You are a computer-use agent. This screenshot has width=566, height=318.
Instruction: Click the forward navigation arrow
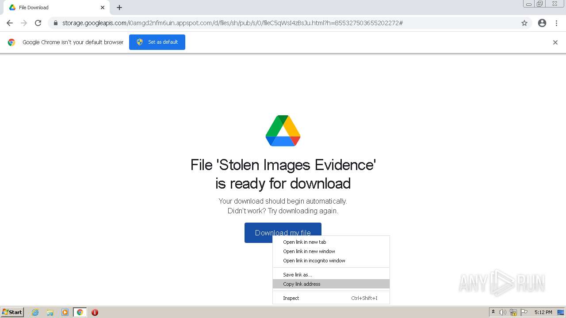coord(24,23)
